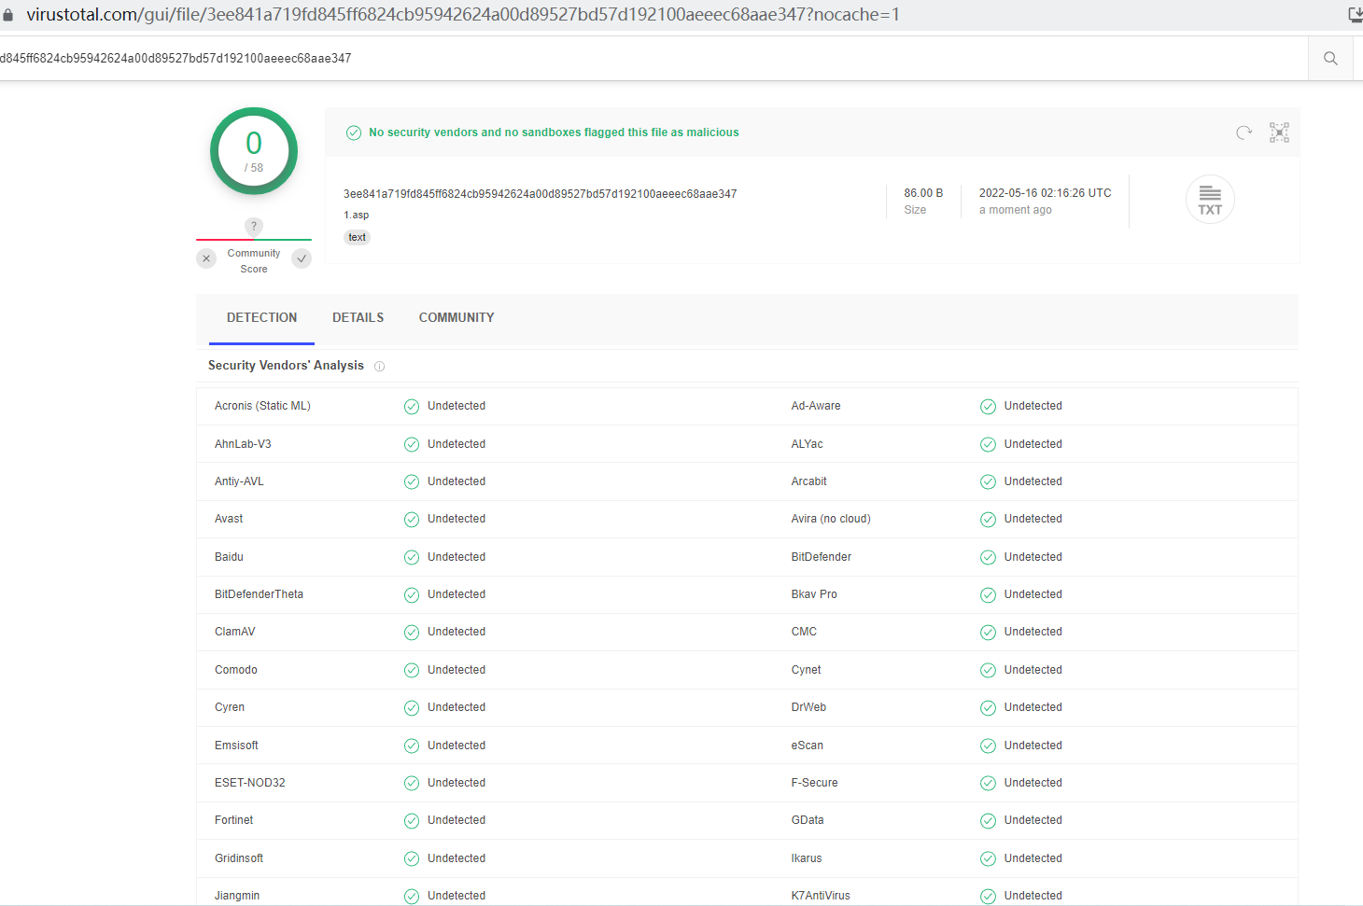Image resolution: width=1363 pixels, height=906 pixels.
Task: Click the GData vendor name
Action: point(808,820)
